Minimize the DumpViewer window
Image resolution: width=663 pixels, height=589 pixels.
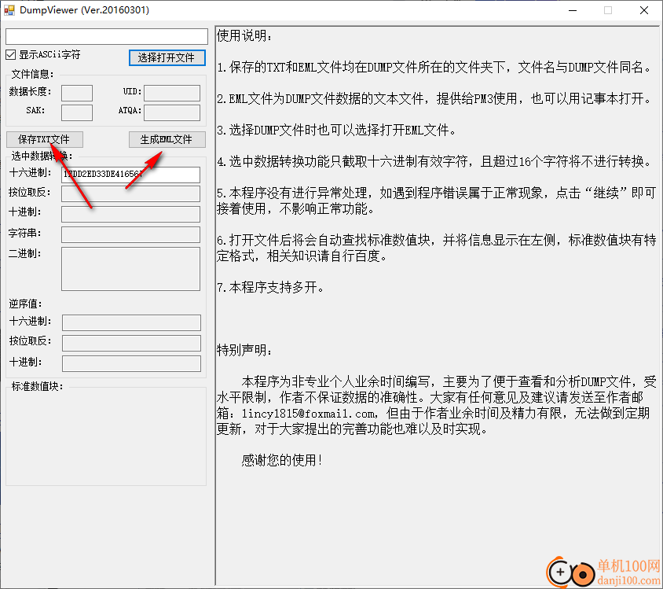pos(573,10)
